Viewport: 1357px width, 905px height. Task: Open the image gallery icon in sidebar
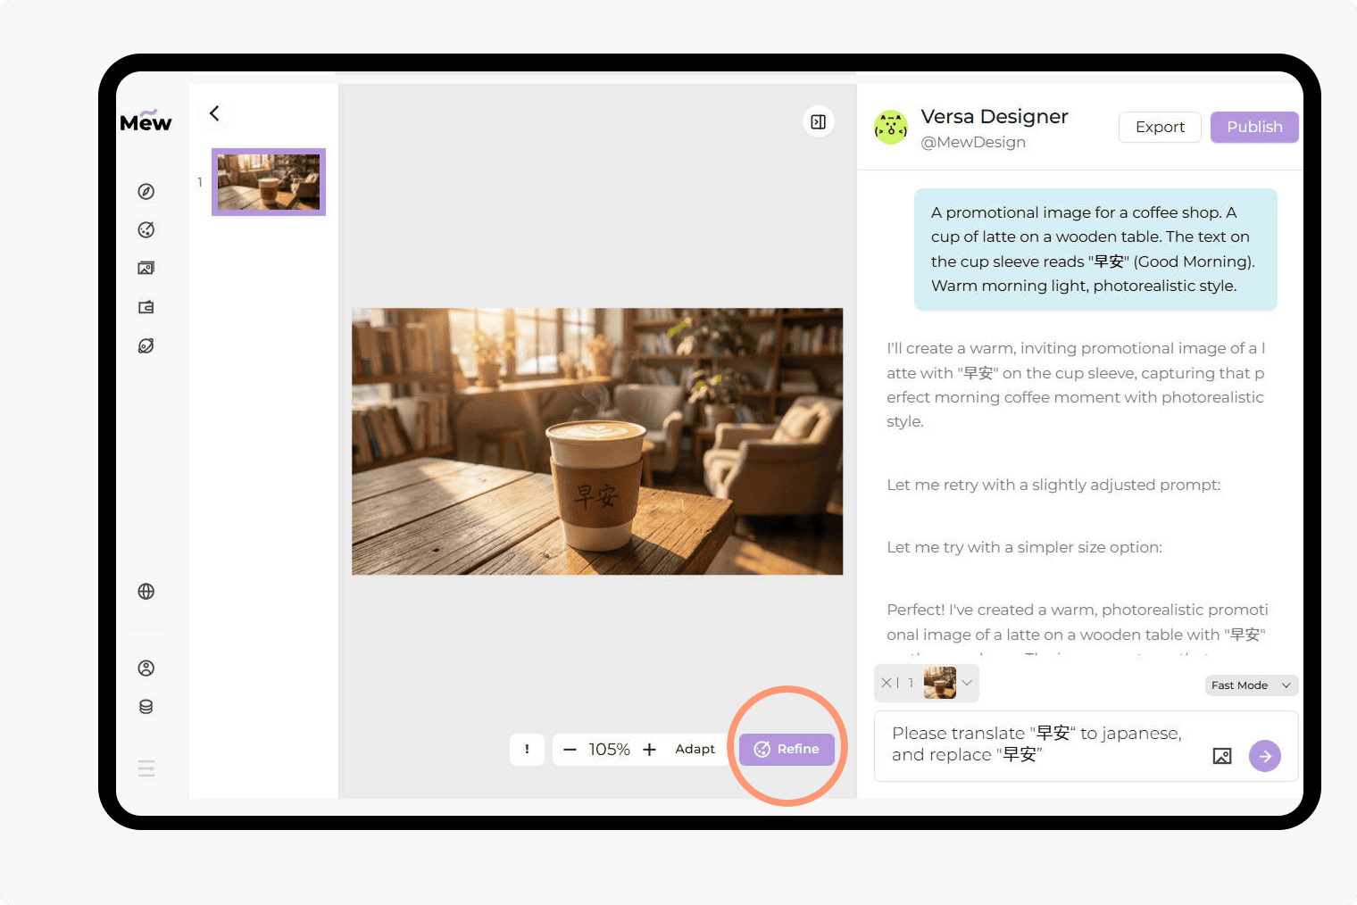[x=146, y=269]
